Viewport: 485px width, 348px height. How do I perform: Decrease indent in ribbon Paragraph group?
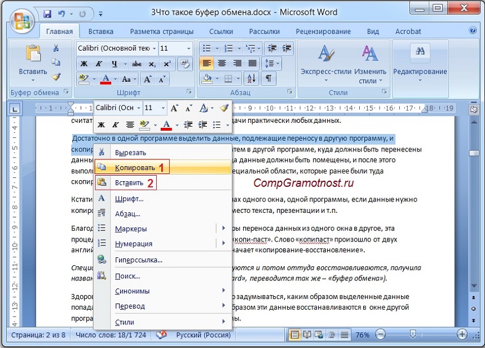tap(272, 48)
